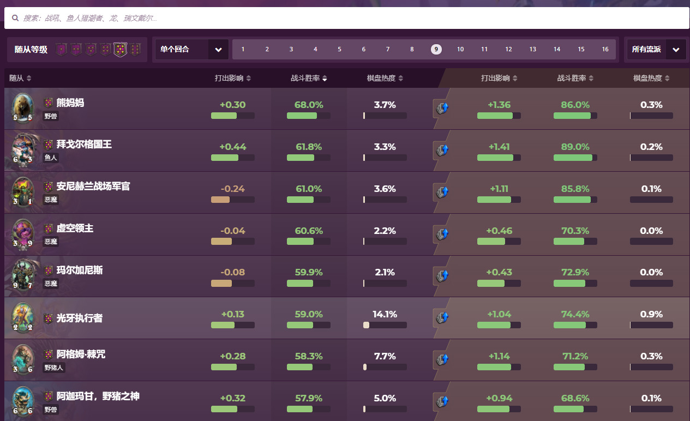
Task: Select the highlighted round 9
Action: 436,50
